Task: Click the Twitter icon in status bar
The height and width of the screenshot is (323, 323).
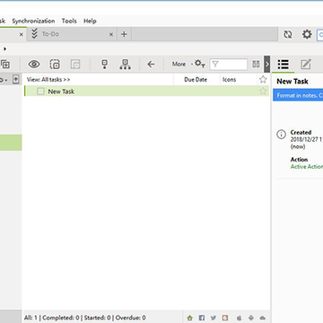Action: pos(214,318)
